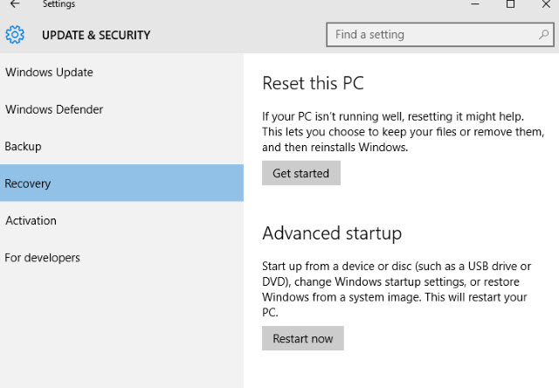Image resolution: width=559 pixels, height=388 pixels.
Task: Close the Settings window
Action: (546, 3)
